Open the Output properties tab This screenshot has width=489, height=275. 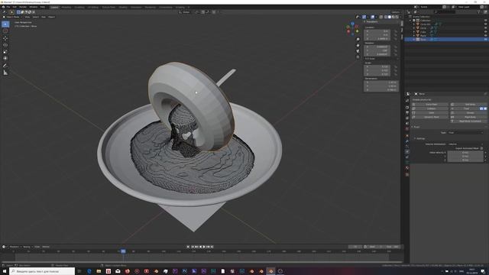pos(407,112)
